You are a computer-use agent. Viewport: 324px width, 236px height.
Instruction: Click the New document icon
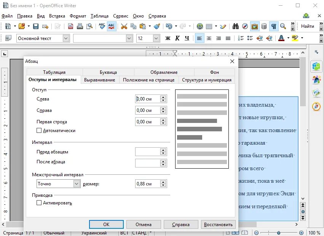(8, 26)
